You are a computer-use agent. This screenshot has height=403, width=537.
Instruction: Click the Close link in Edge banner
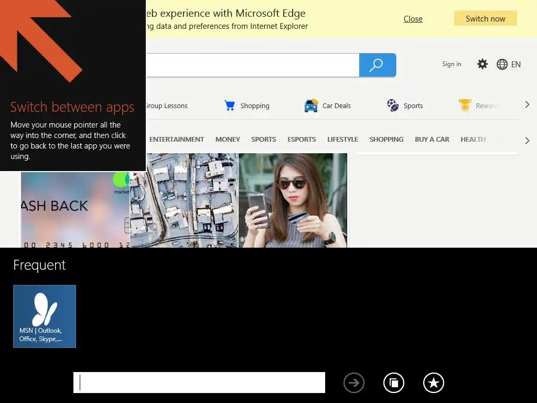413,19
